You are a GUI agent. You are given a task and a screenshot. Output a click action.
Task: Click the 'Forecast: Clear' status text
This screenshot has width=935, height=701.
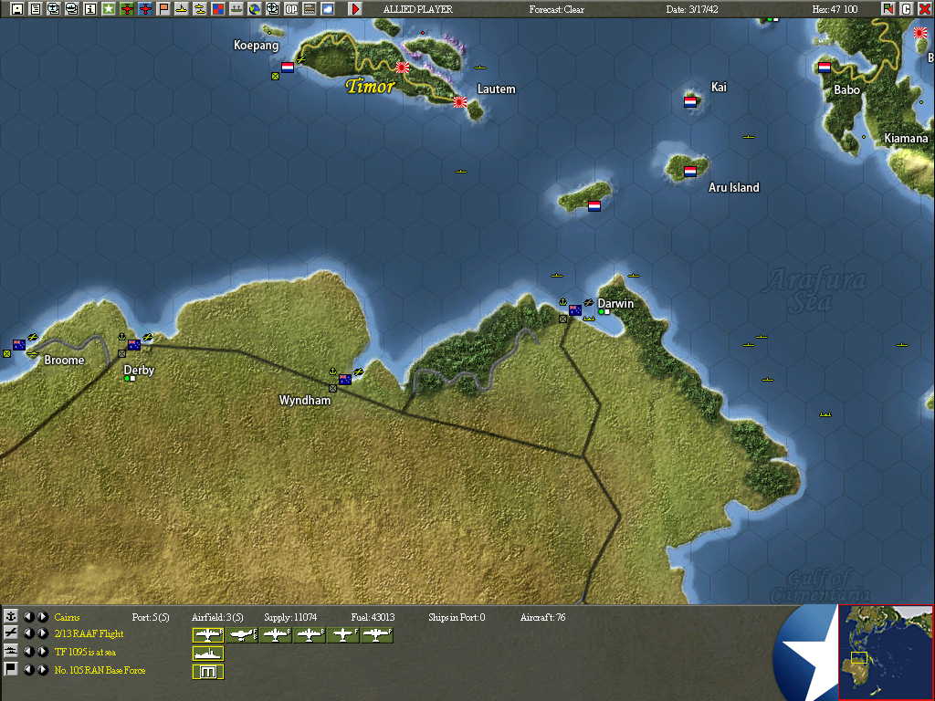(556, 9)
